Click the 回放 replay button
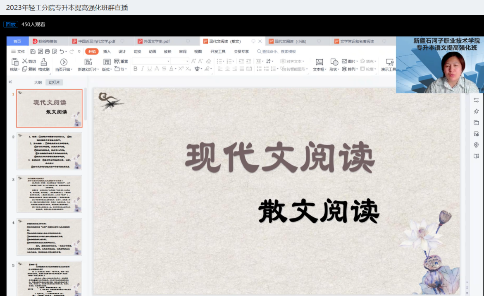Image resolution: width=484 pixels, height=296 pixels. click(11, 24)
